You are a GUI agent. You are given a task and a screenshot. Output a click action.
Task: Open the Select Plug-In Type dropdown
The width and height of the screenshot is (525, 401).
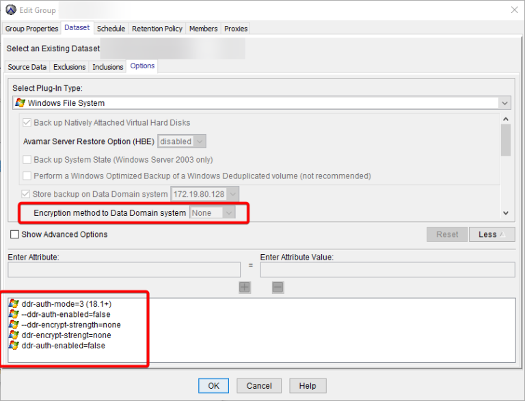[x=504, y=103]
